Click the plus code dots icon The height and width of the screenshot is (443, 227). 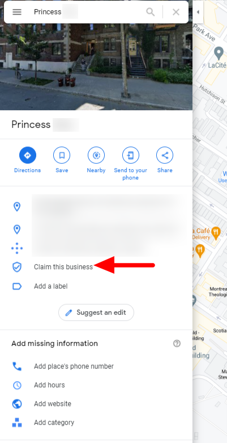coord(17,248)
